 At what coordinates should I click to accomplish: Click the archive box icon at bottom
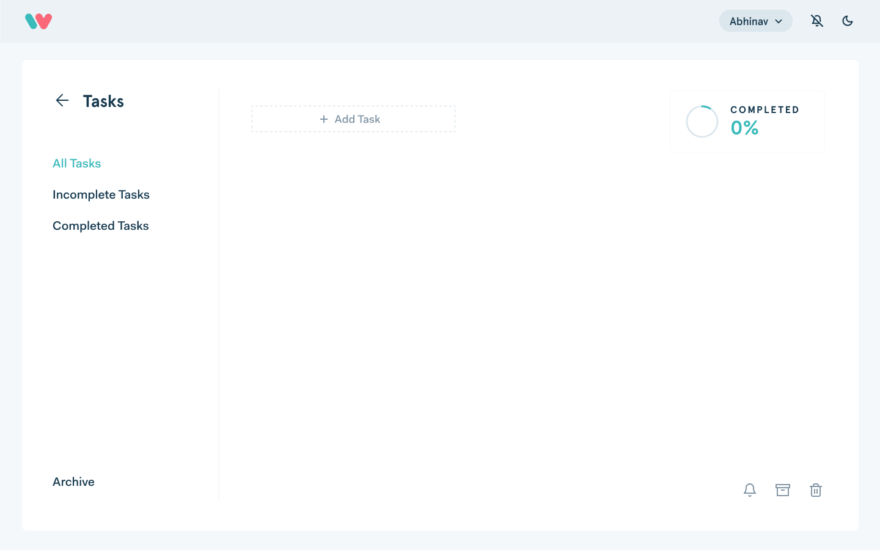point(783,490)
